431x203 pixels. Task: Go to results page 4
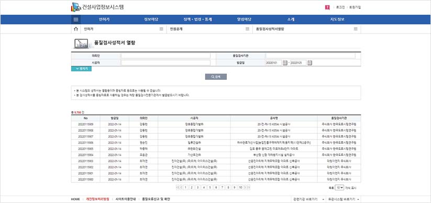point(204,187)
